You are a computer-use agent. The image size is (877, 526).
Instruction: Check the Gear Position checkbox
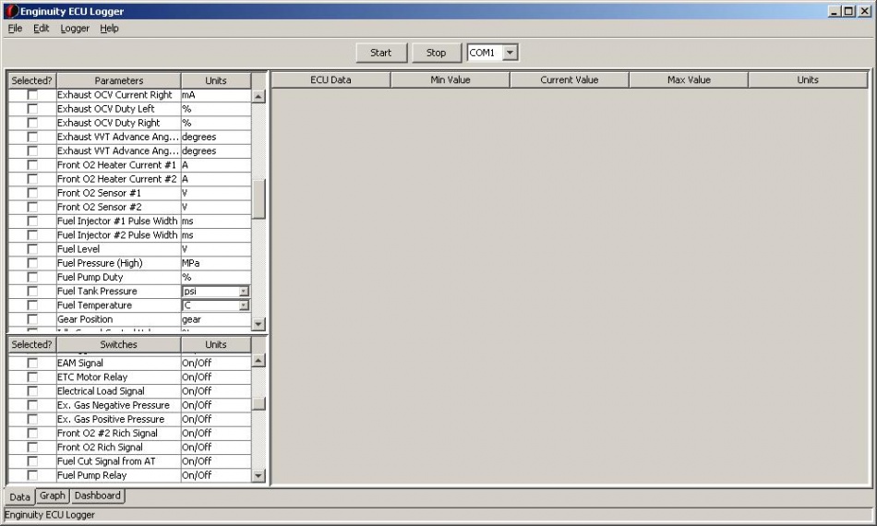pyautogui.click(x=32, y=319)
